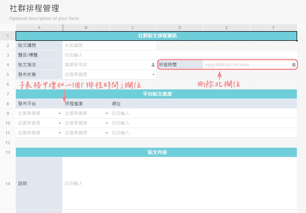The width and height of the screenshot is (306, 213).
Task: Click the form title 社群排程管理
Action: tap(34, 8)
